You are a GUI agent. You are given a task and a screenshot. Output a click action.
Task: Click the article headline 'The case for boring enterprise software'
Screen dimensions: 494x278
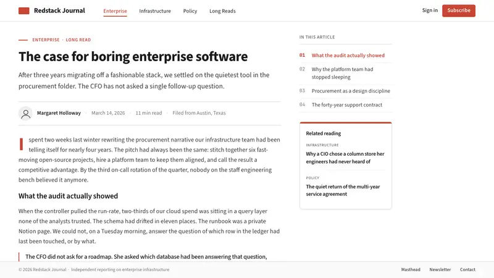pyautogui.click(x=133, y=57)
